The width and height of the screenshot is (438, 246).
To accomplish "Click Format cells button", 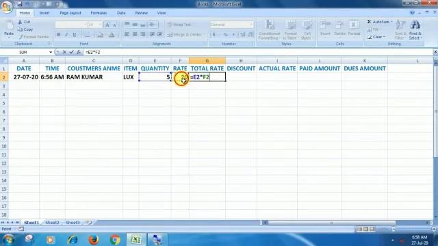I will 354,28.
